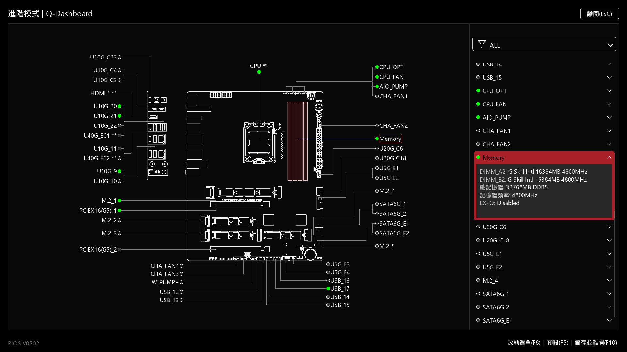Expand the U20G_C6 list entry
The width and height of the screenshot is (627, 352).
(x=609, y=227)
